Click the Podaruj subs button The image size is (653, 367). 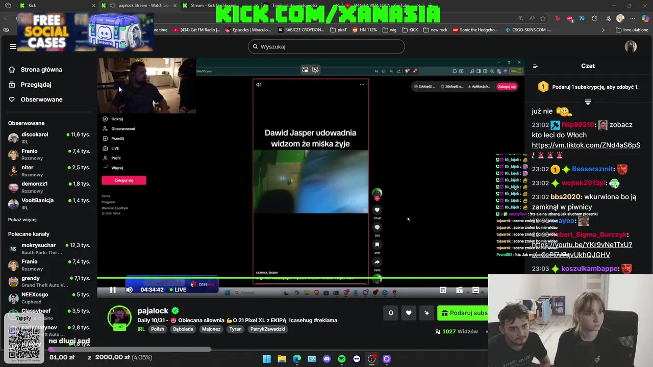(x=463, y=313)
